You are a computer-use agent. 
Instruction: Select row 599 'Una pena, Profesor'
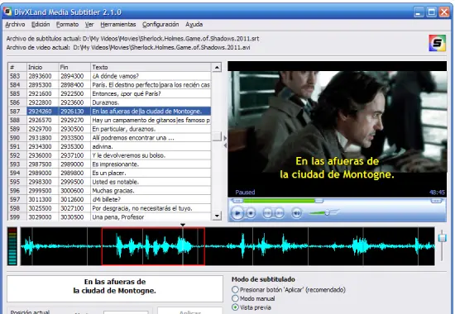coord(109,216)
